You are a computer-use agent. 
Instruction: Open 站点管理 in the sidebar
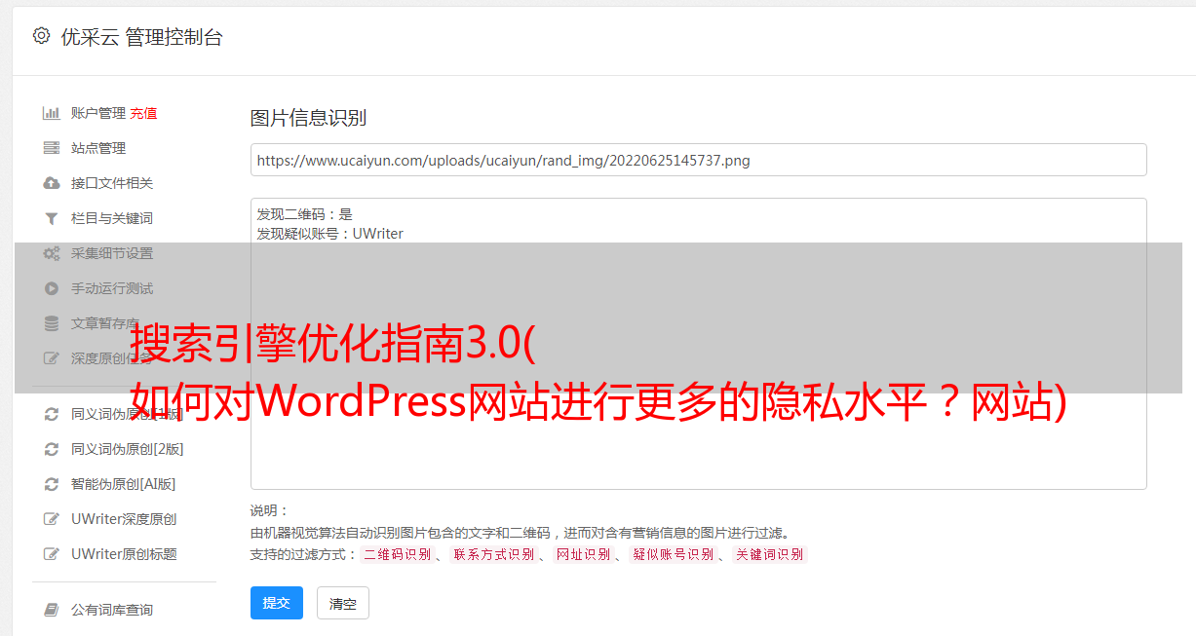pos(98,148)
